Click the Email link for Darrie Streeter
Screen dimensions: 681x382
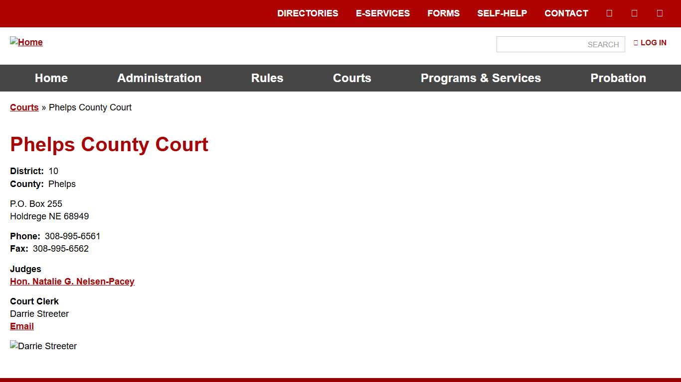21,326
